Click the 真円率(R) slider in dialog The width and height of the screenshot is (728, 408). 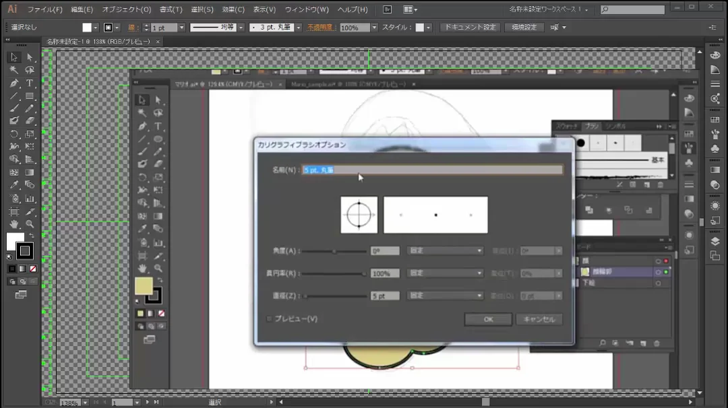pyautogui.click(x=334, y=273)
